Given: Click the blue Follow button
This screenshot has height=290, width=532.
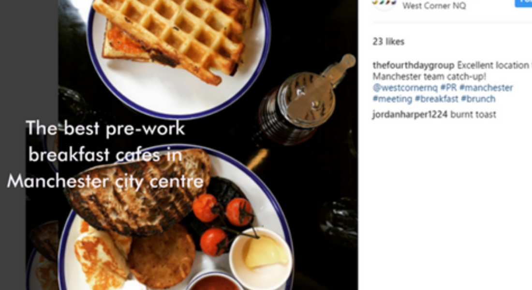Looking at the screenshot, I should [524, 3].
